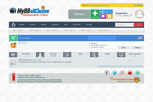Open the Tüm Liste link
Image resolution: width=153 pixels, height=102 pixels.
point(37,60)
